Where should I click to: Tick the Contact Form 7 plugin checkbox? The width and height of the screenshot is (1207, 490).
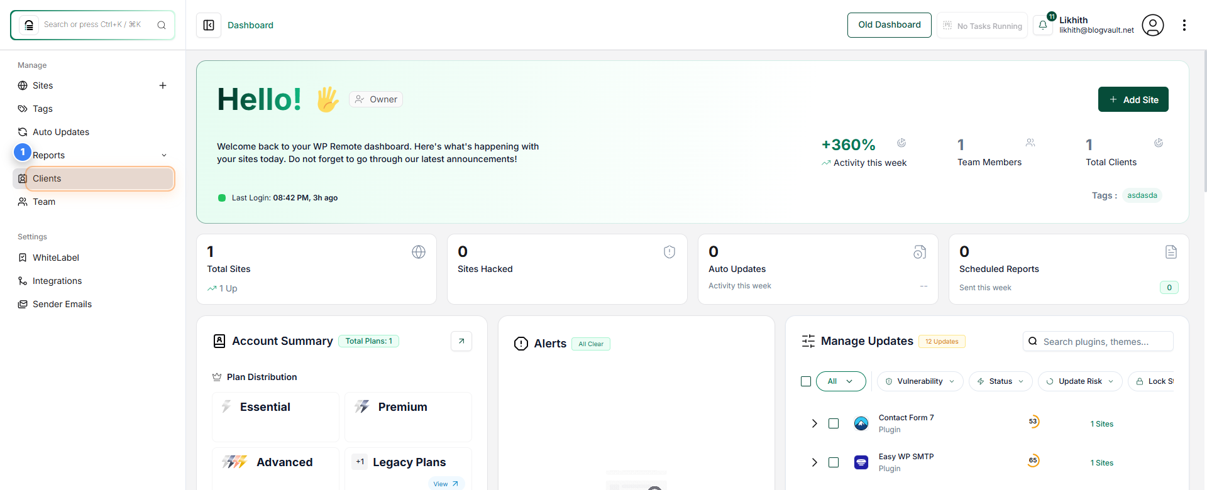click(x=834, y=423)
